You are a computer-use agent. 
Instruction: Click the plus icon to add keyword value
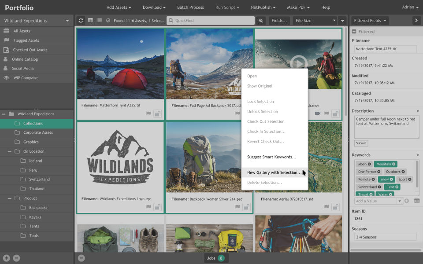pos(407,201)
